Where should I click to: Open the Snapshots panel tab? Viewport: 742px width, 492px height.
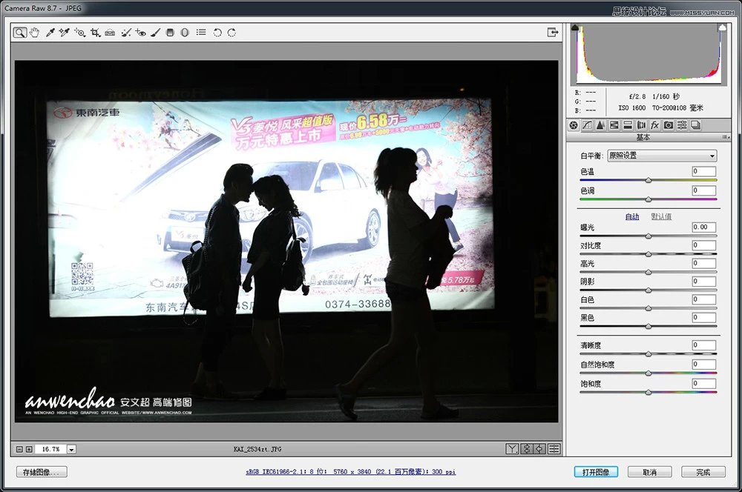pos(696,125)
